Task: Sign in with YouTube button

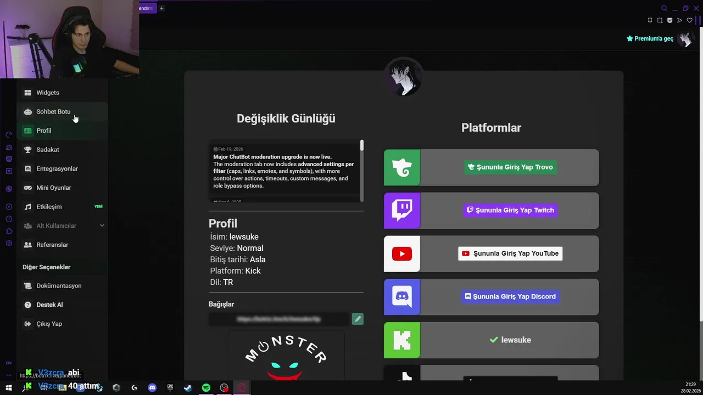Action: pos(510,253)
